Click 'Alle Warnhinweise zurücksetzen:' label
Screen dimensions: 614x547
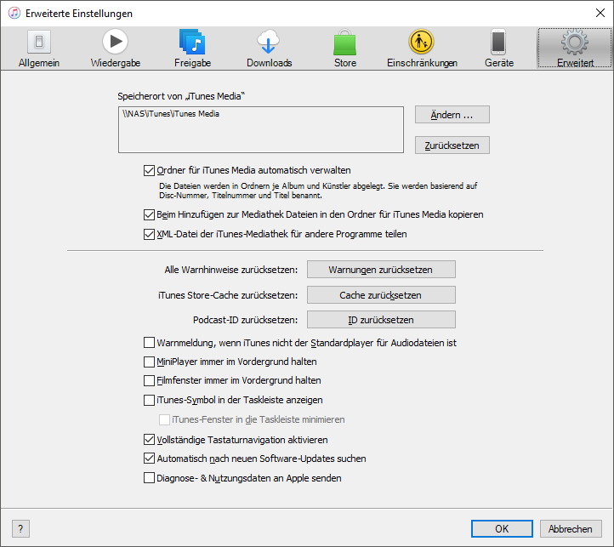pyautogui.click(x=231, y=270)
